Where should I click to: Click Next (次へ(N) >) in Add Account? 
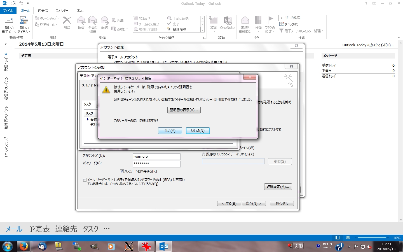pos(254,204)
